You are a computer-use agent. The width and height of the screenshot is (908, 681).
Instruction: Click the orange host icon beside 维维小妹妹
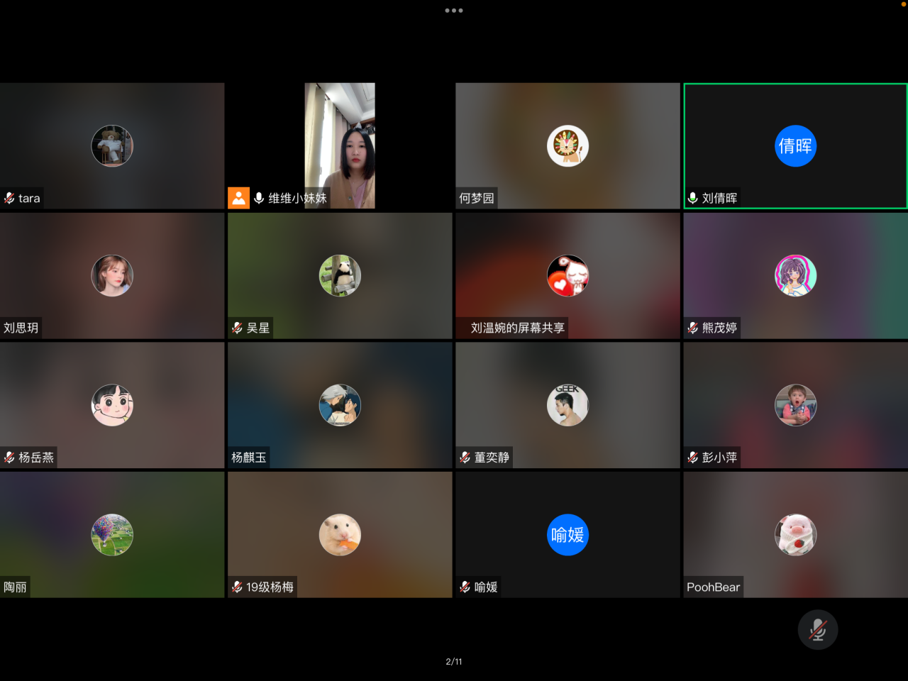coord(238,198)
